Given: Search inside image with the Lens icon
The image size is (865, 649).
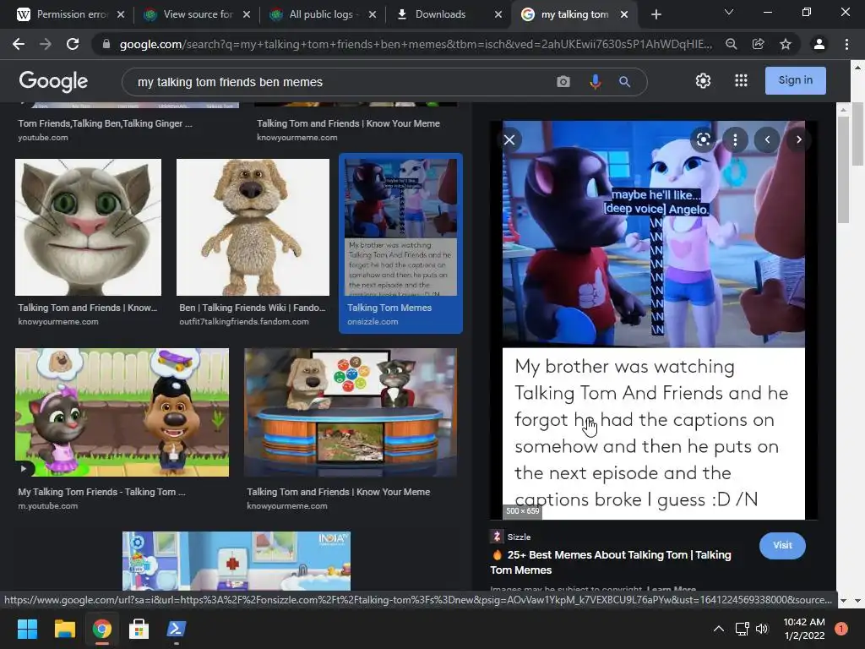Looking at the screenshot, I should tap(704, 139).
